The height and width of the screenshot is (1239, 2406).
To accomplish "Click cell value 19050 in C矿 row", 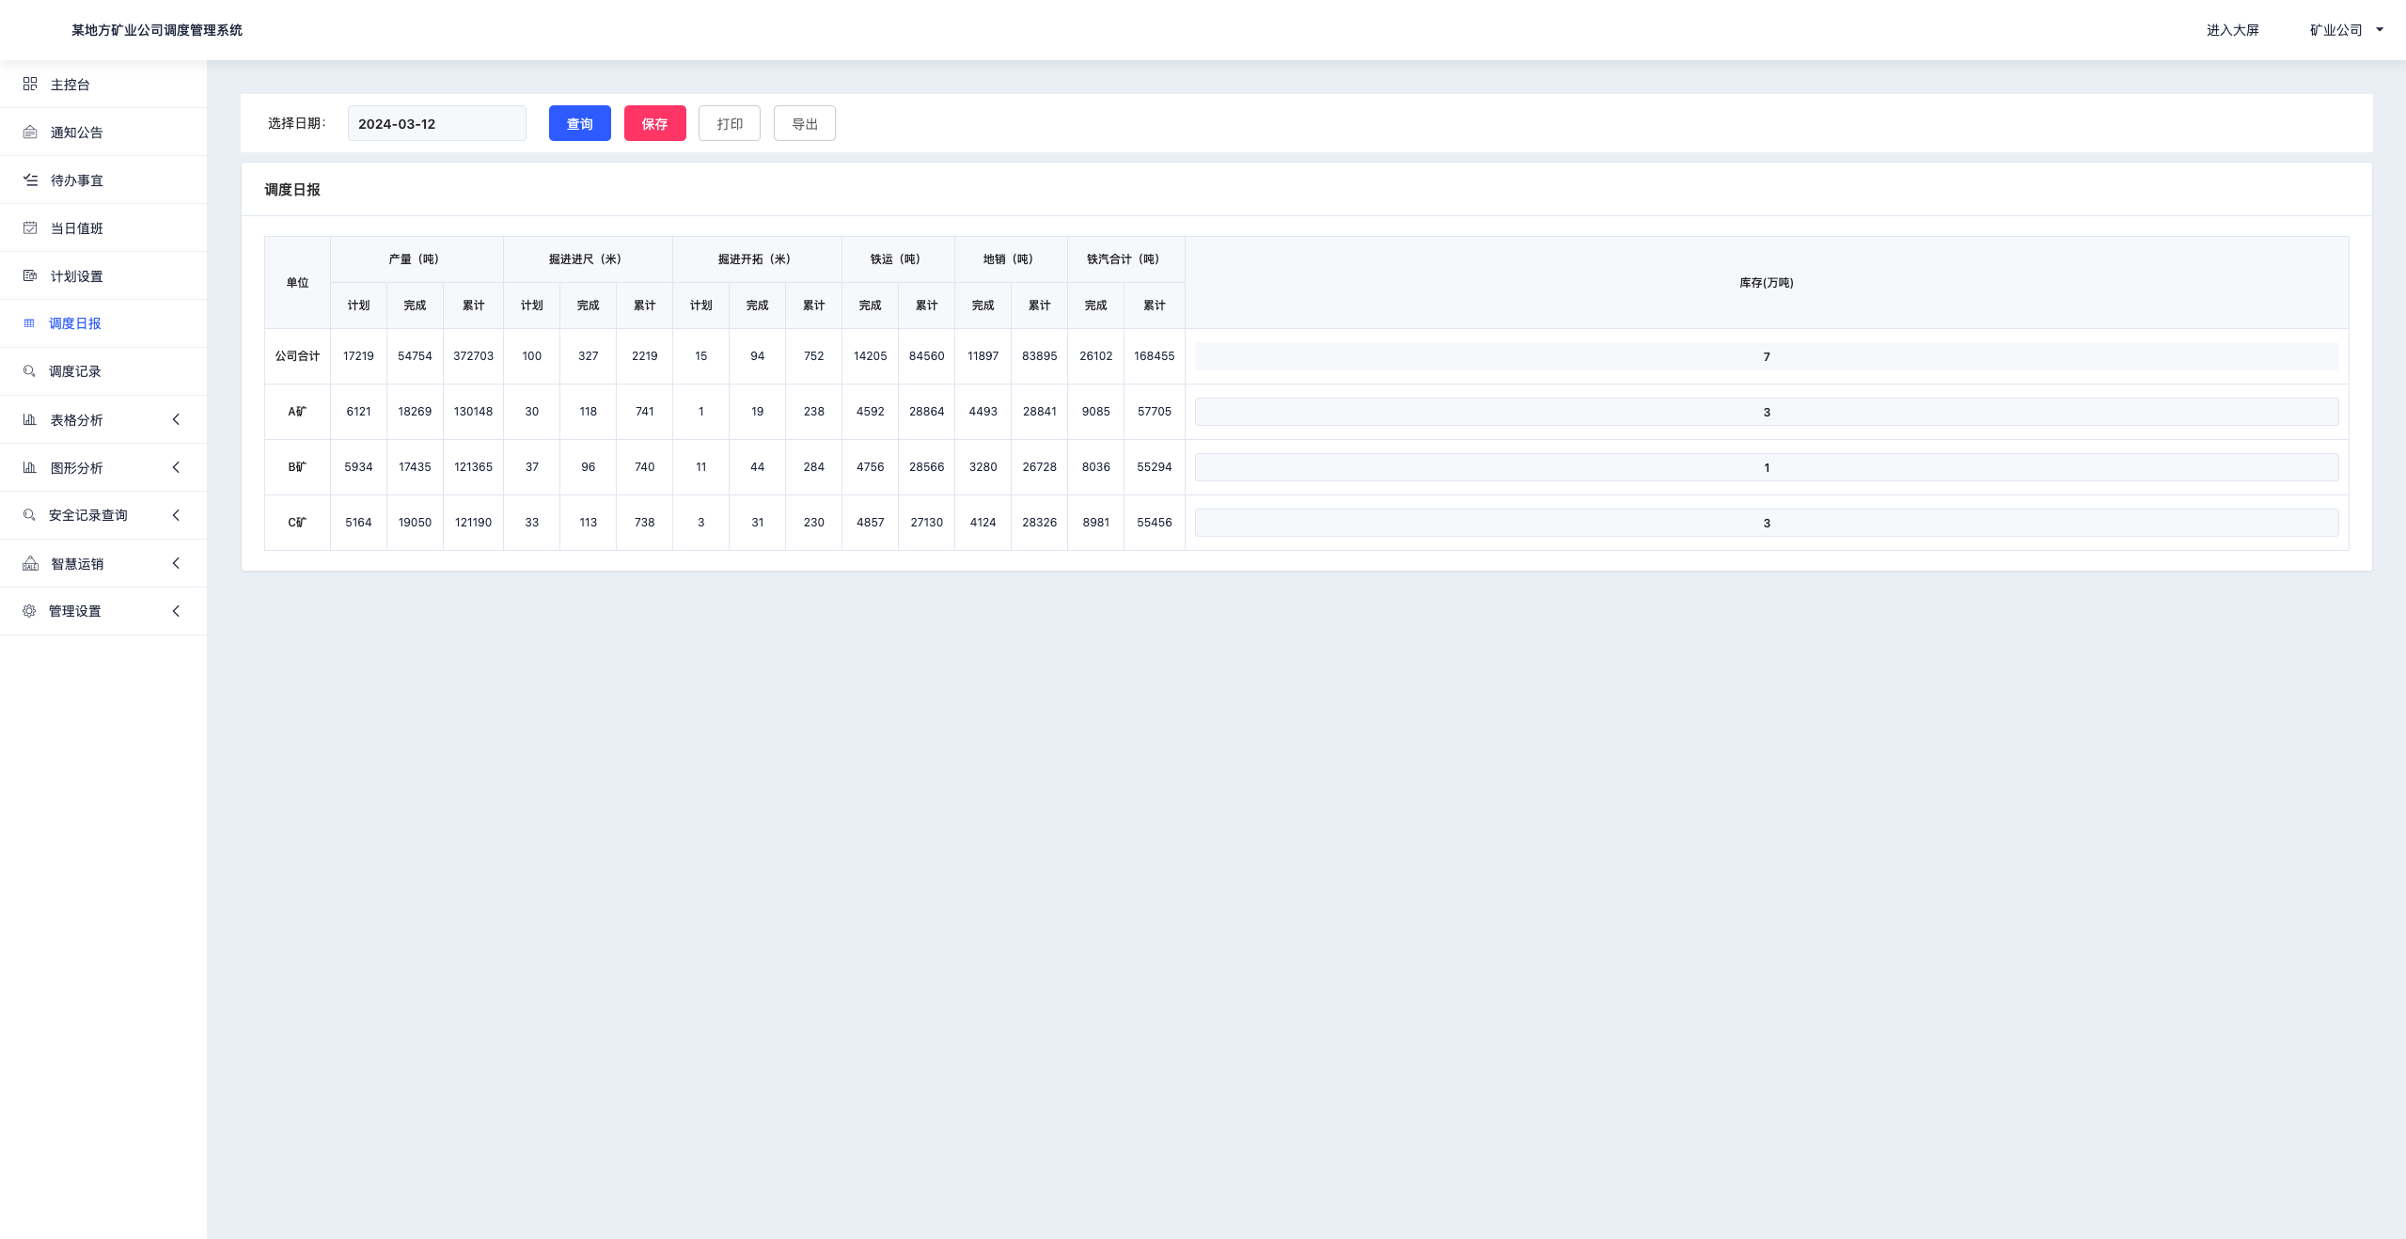I will pyautogui.click(x=415, y=523).
